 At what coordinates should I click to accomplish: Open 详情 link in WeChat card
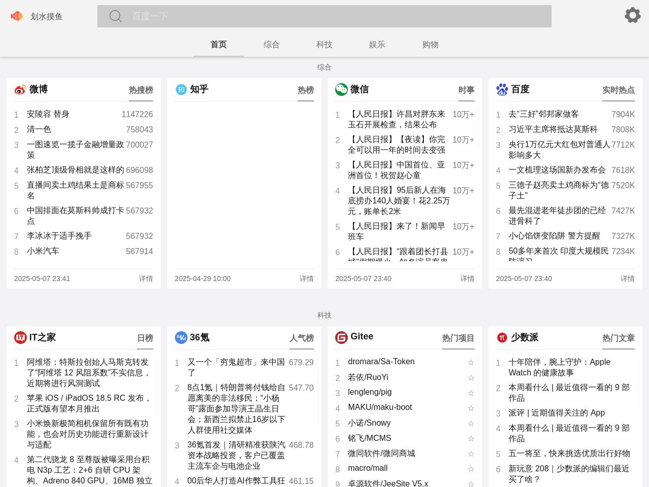click(467, 279)
